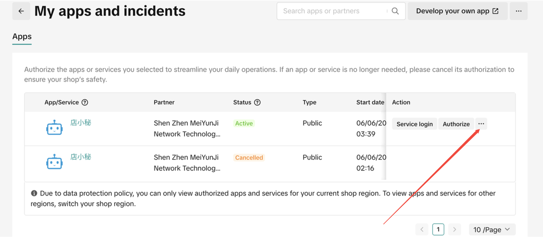Click the Cancelled status badge
This screenshot has width=543, height=237.
click(x=249, y=158)
